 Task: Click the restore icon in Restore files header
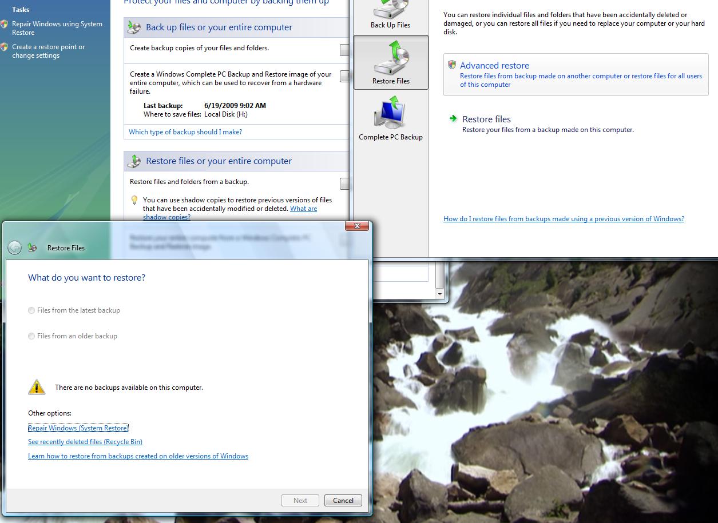pos(134,161)
